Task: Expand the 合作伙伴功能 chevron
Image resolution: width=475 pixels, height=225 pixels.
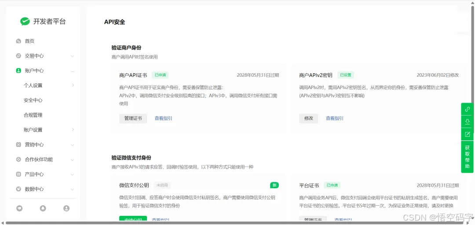Action: point(73,160)
